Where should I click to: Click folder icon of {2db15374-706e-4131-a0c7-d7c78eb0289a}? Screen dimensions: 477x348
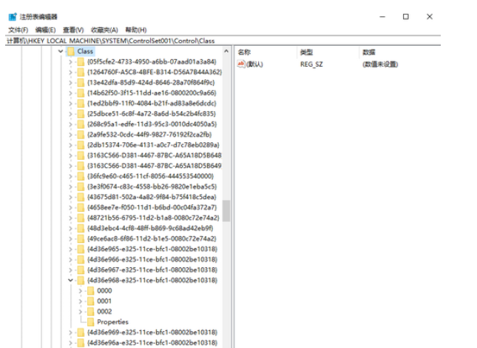[x=81, y=145]
